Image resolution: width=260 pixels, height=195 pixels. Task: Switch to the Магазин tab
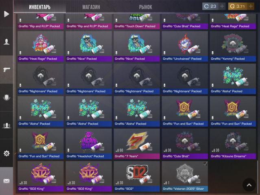pos(91,7)
